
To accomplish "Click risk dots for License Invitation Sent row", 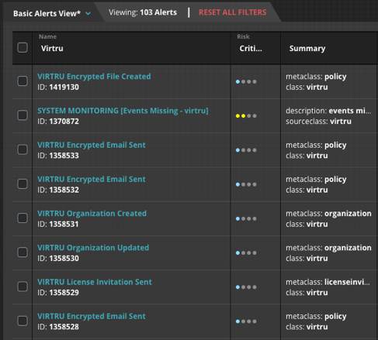I will tap(246, 287).
